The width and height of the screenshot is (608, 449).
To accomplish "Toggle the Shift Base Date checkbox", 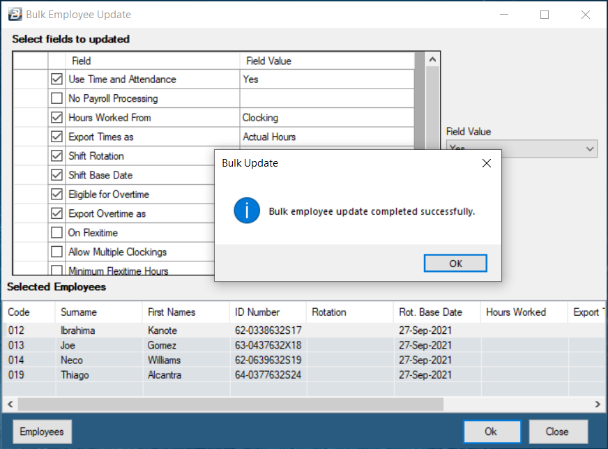I will [56, 175].
